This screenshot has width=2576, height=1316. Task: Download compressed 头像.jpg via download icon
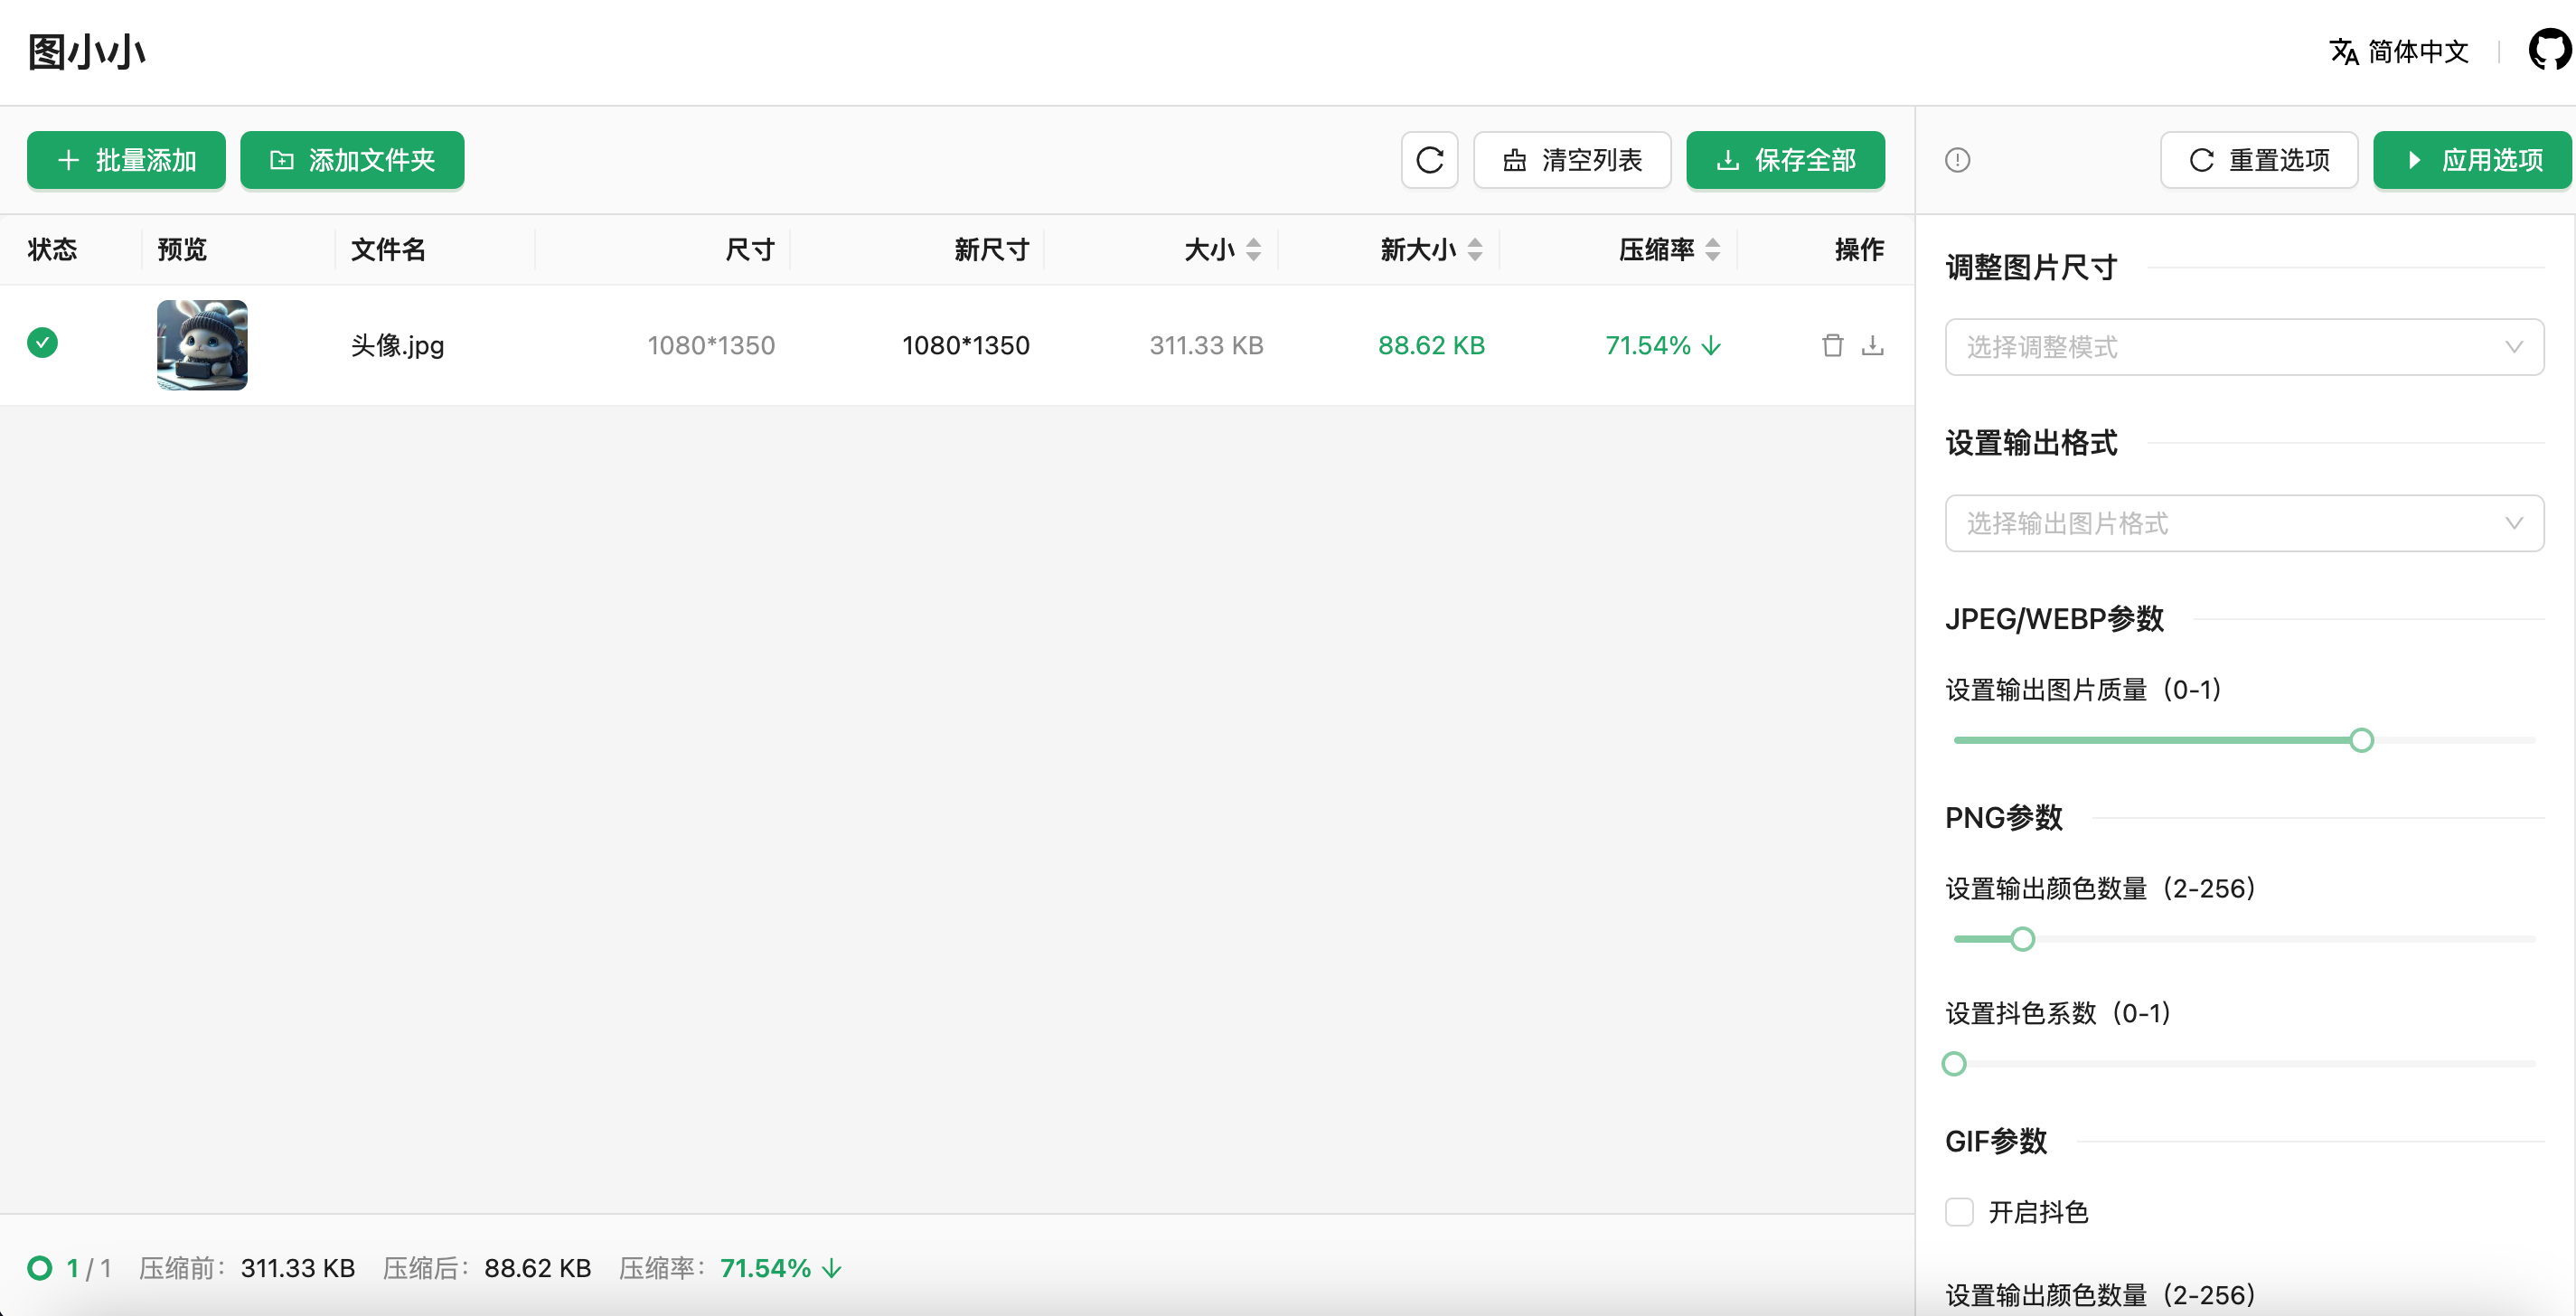point(1873,346)
